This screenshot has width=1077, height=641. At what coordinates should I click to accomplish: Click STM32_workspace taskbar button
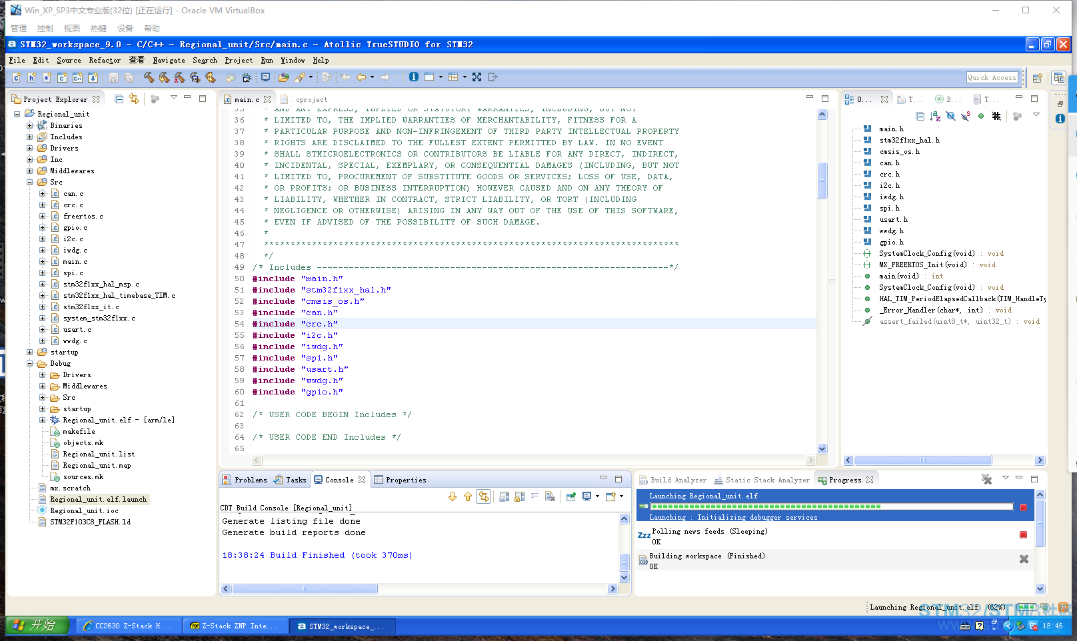tap(342, 626)
